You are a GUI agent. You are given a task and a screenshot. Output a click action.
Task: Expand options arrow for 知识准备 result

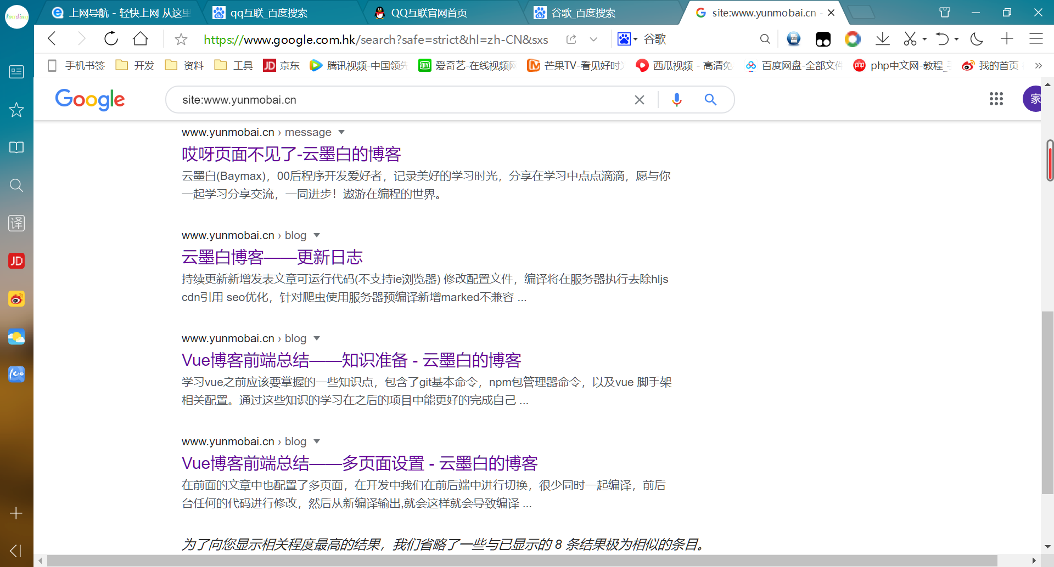click(317, 338)
